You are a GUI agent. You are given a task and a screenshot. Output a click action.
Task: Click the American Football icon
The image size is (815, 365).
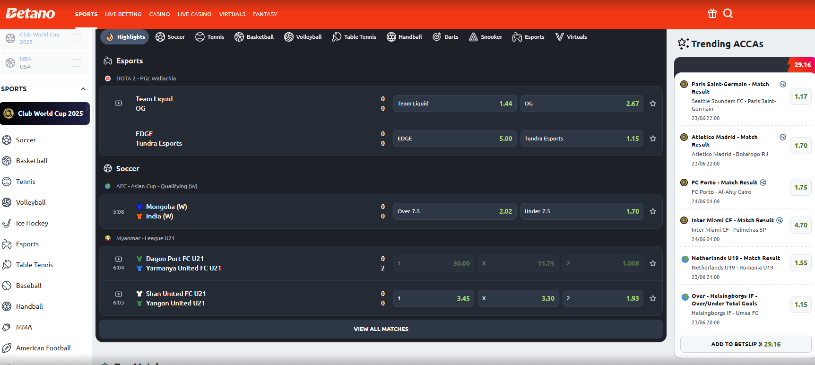coord(7,348)
